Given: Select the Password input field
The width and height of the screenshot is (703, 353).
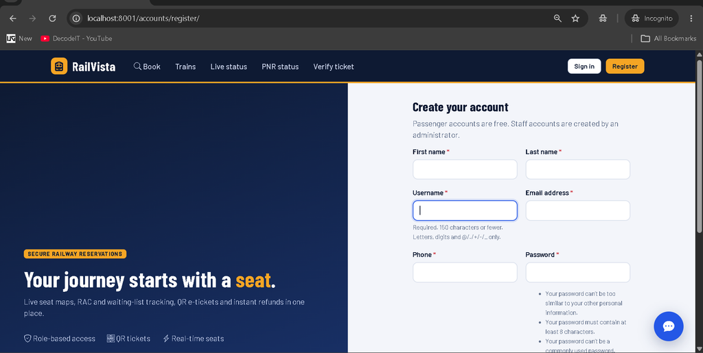Looking at the screenshot, I should pos(577,272).
